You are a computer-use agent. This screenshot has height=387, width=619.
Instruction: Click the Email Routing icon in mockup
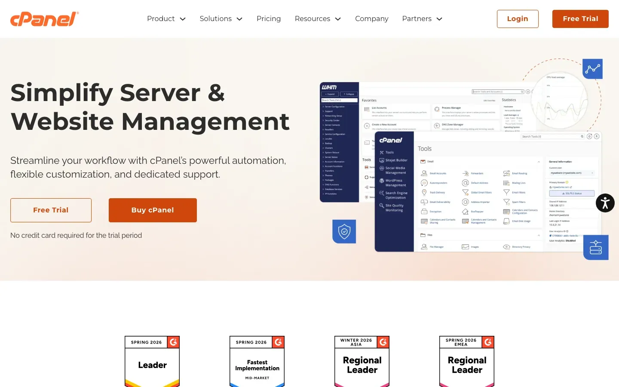coord(506,173)
